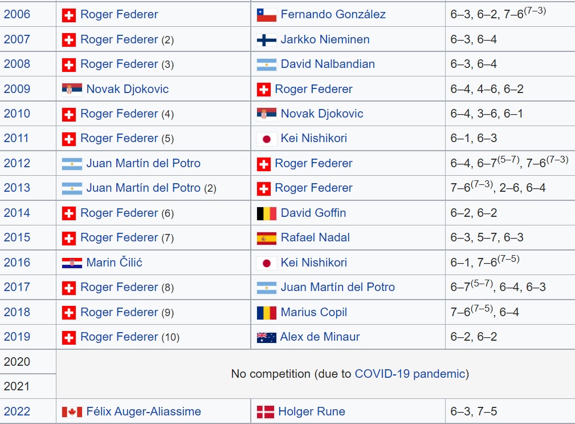Click the Croatia flag beside Marin Čilić

point(72,263)
